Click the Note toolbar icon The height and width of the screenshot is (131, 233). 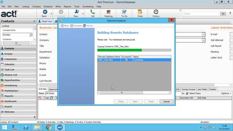(x=140, y=12)
